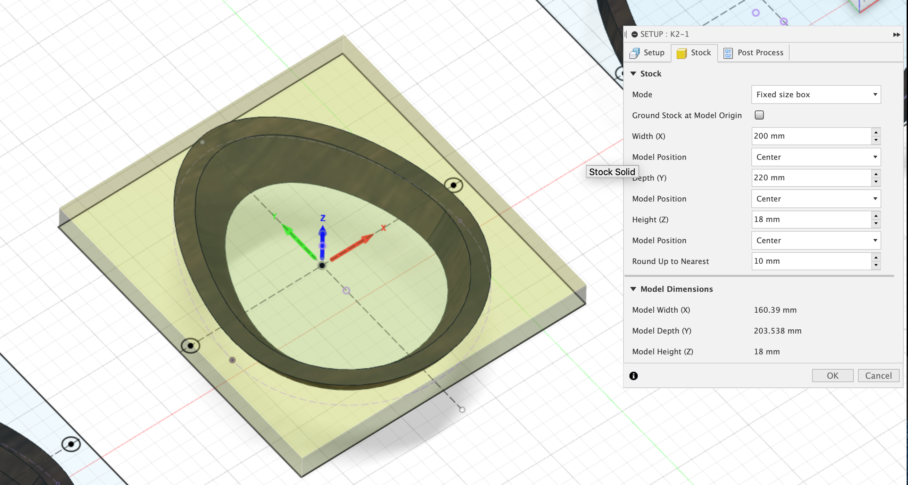
Task: Open the Model Position dropdown under Width
Action: (816, 157)
